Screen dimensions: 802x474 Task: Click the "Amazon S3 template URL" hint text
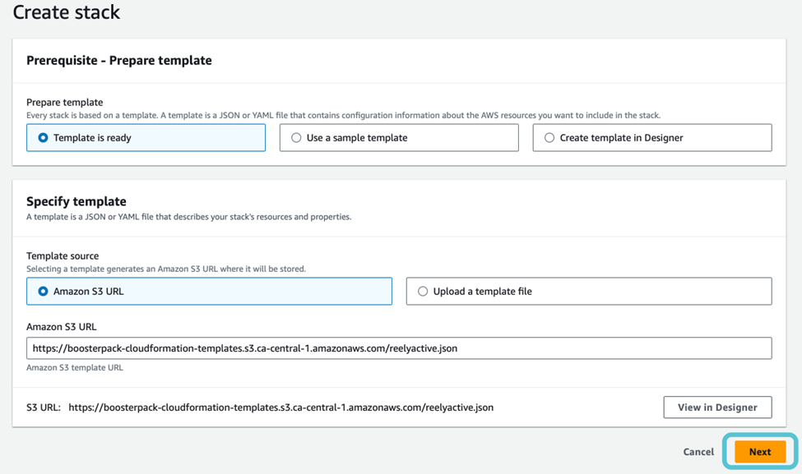(75, 368)
